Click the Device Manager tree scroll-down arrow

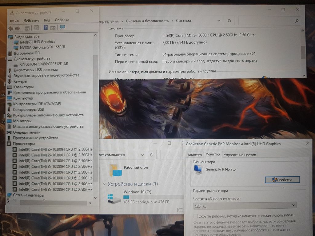point(95,198)
